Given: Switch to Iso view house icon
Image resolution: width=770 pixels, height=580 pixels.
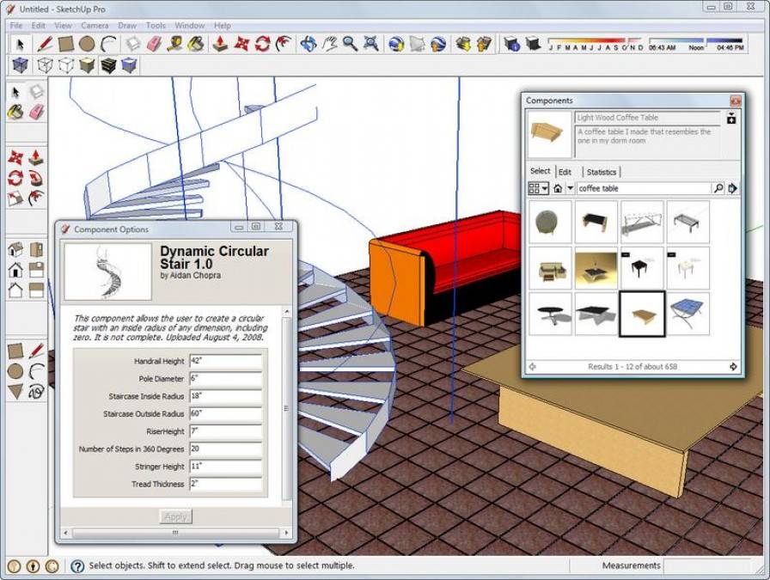Looking at the screenshot, I should point(15,250).
